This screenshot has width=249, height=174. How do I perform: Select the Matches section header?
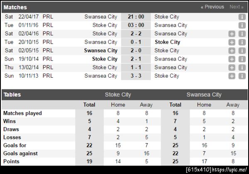click(15, 7)
